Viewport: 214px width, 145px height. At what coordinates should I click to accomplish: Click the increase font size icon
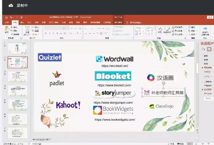(x=72, y=28)
